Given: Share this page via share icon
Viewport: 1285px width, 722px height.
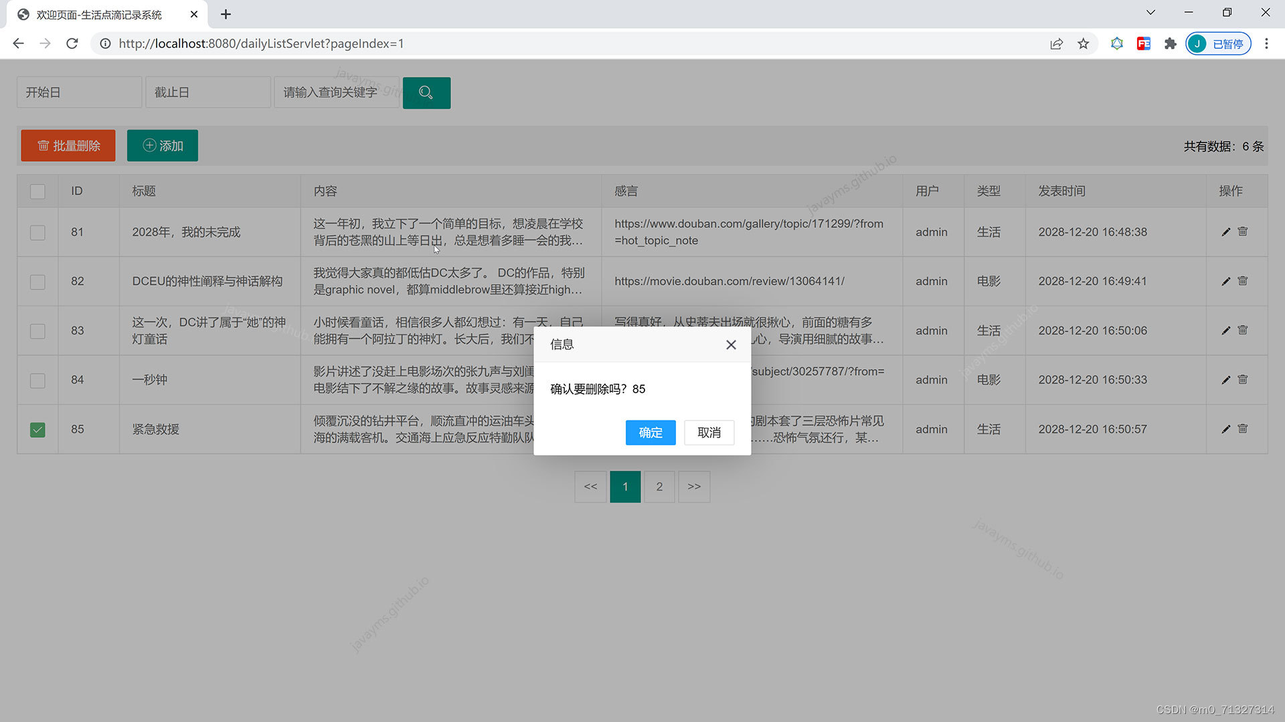Looking at the screenshot, I should 1056,43.
